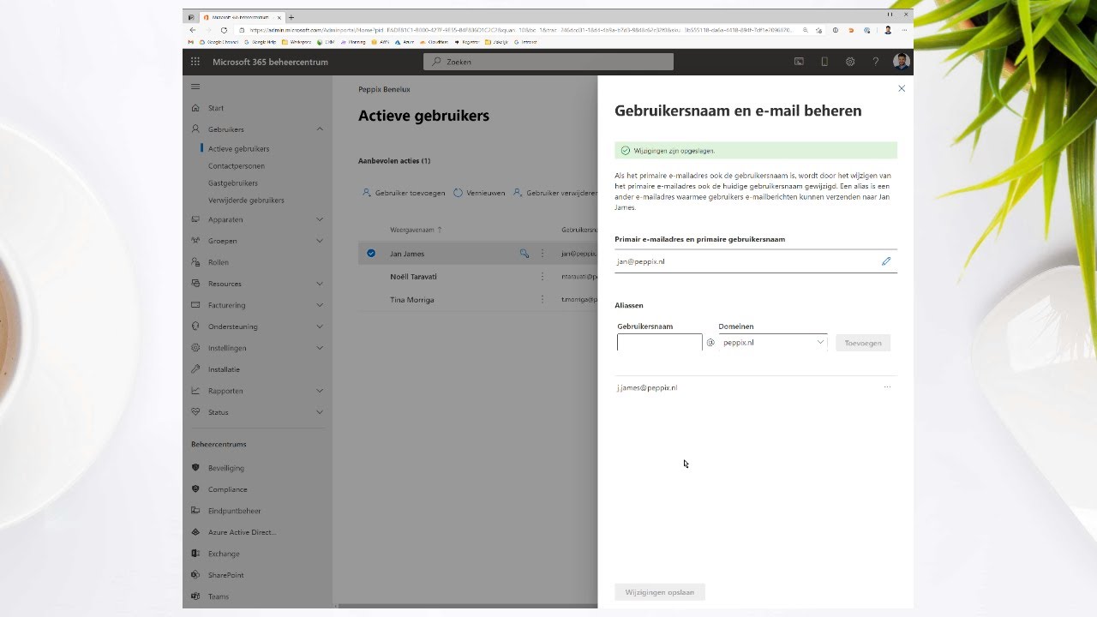The height and width of the screenshot is (617, 1097).
Task: Sort by the Weergavenaam column header
Action: pos(416,230)
